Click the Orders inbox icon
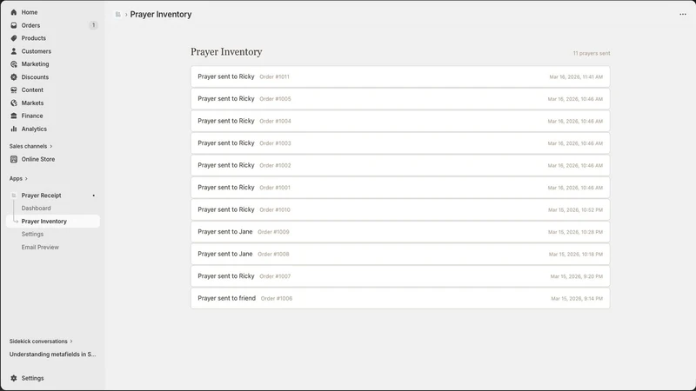Viewport: 696px width, 391px height. point(14,25)
